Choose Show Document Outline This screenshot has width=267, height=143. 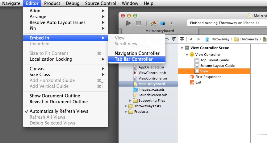[x=66, y=96]
